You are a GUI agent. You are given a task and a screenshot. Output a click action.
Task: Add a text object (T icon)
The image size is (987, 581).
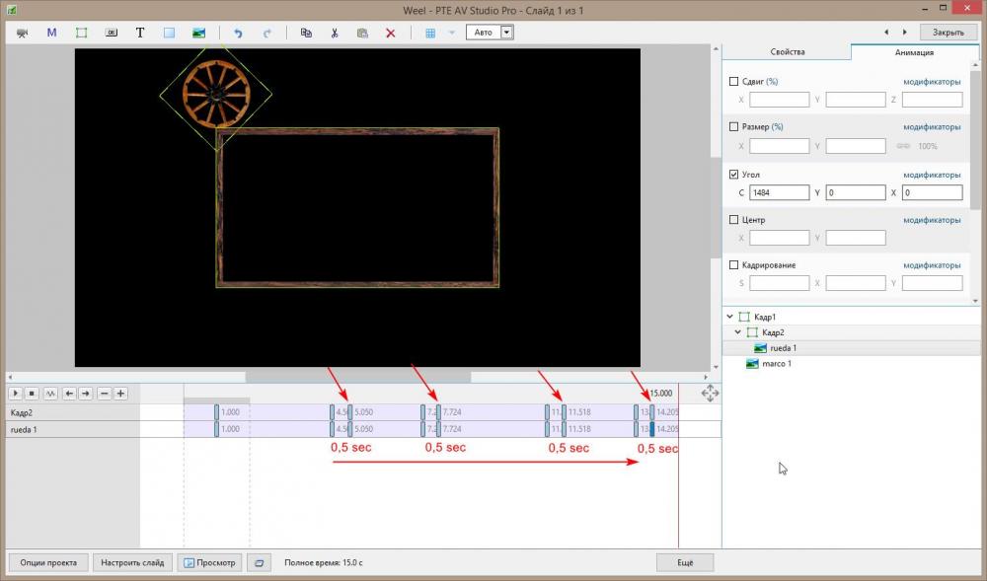(x=140, y=33)
